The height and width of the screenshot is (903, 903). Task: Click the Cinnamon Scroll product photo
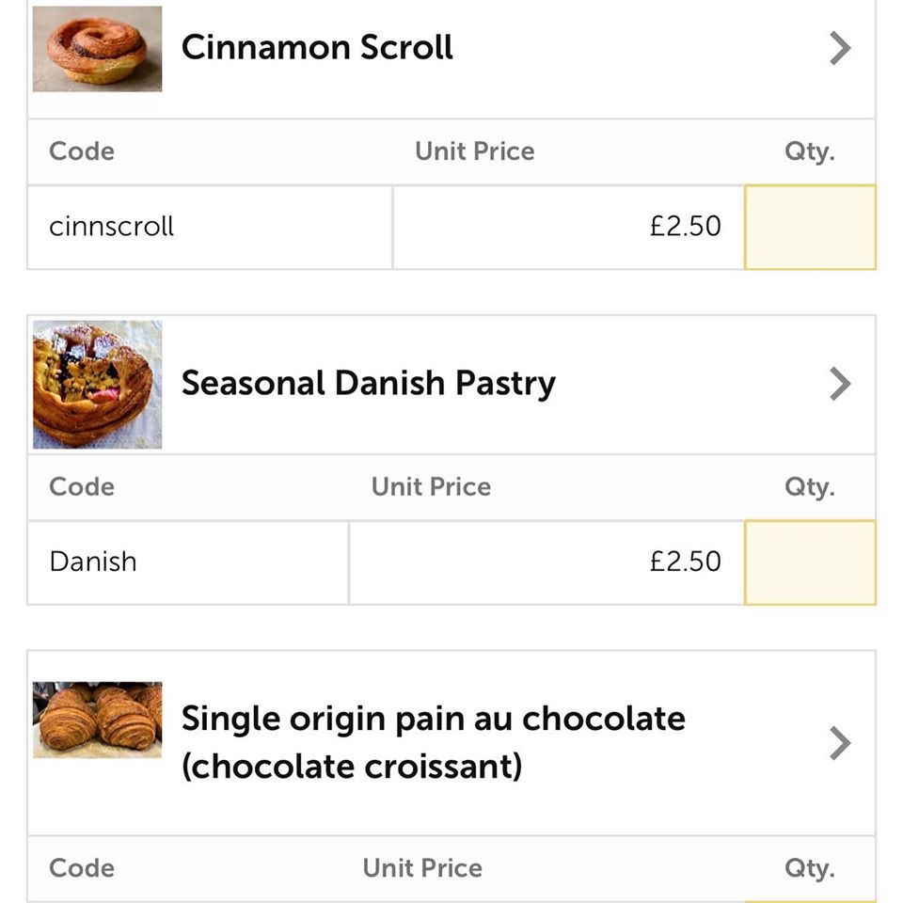(97, 49)
